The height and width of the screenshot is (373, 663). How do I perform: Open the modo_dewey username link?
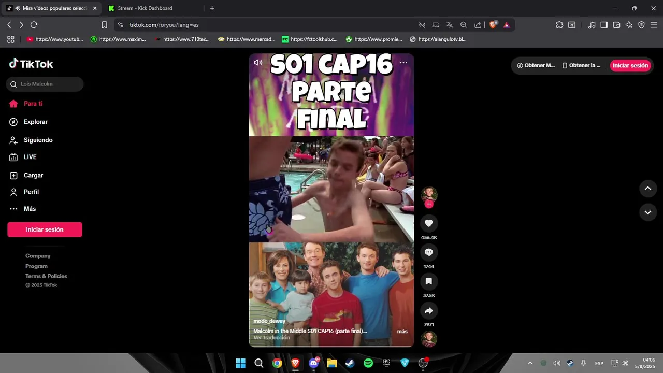tap(269, 321)
